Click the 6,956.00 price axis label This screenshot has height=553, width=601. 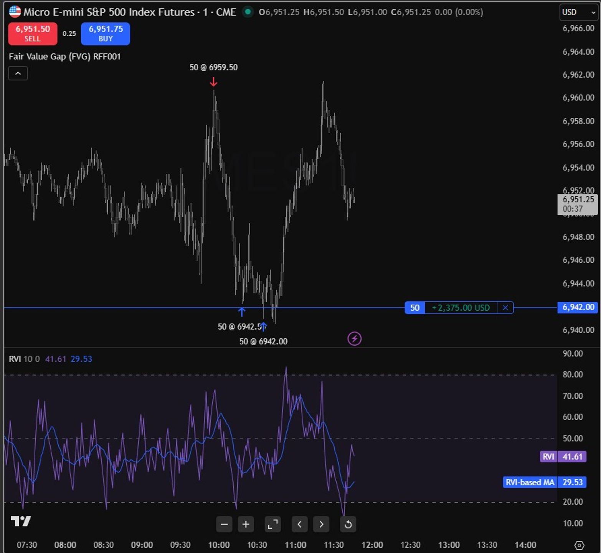click(578, 144)
